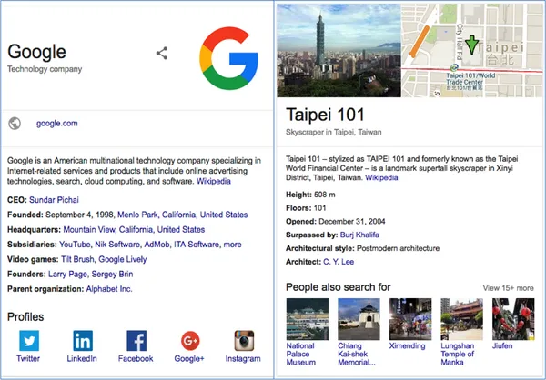This screenshot has width=546, height=380.
Task: Click 'Skyscraper in Taipei, Taiwan' subtitle
Action: [334, 132]
